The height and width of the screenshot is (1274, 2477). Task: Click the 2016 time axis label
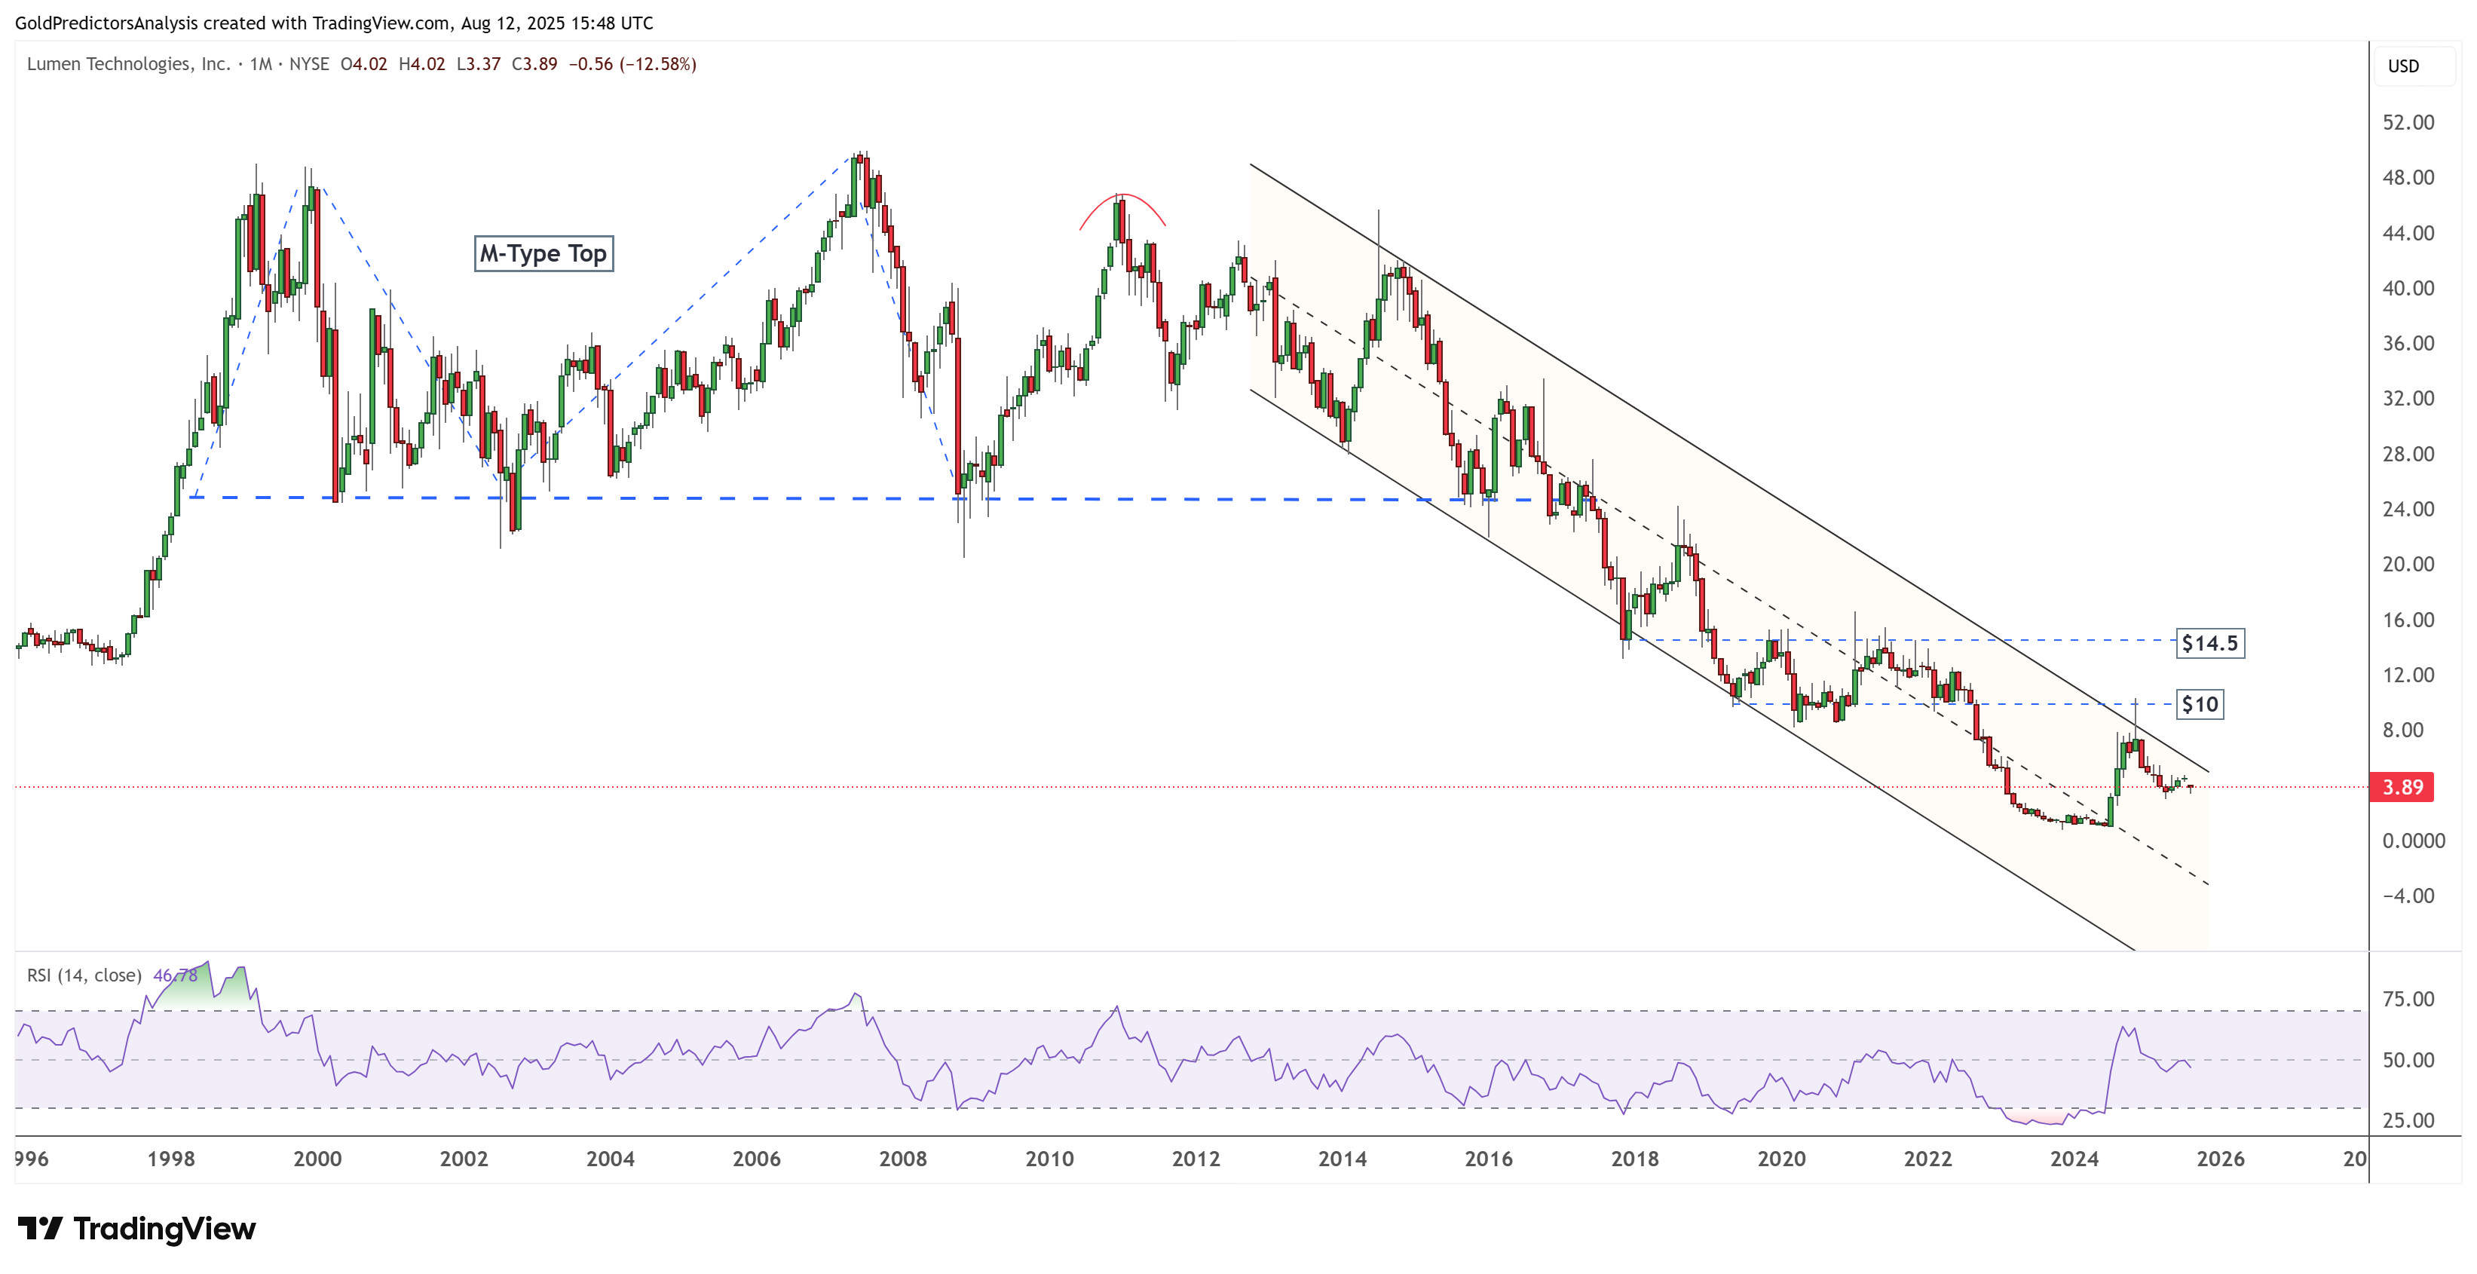click(x=1489, y=1159)
